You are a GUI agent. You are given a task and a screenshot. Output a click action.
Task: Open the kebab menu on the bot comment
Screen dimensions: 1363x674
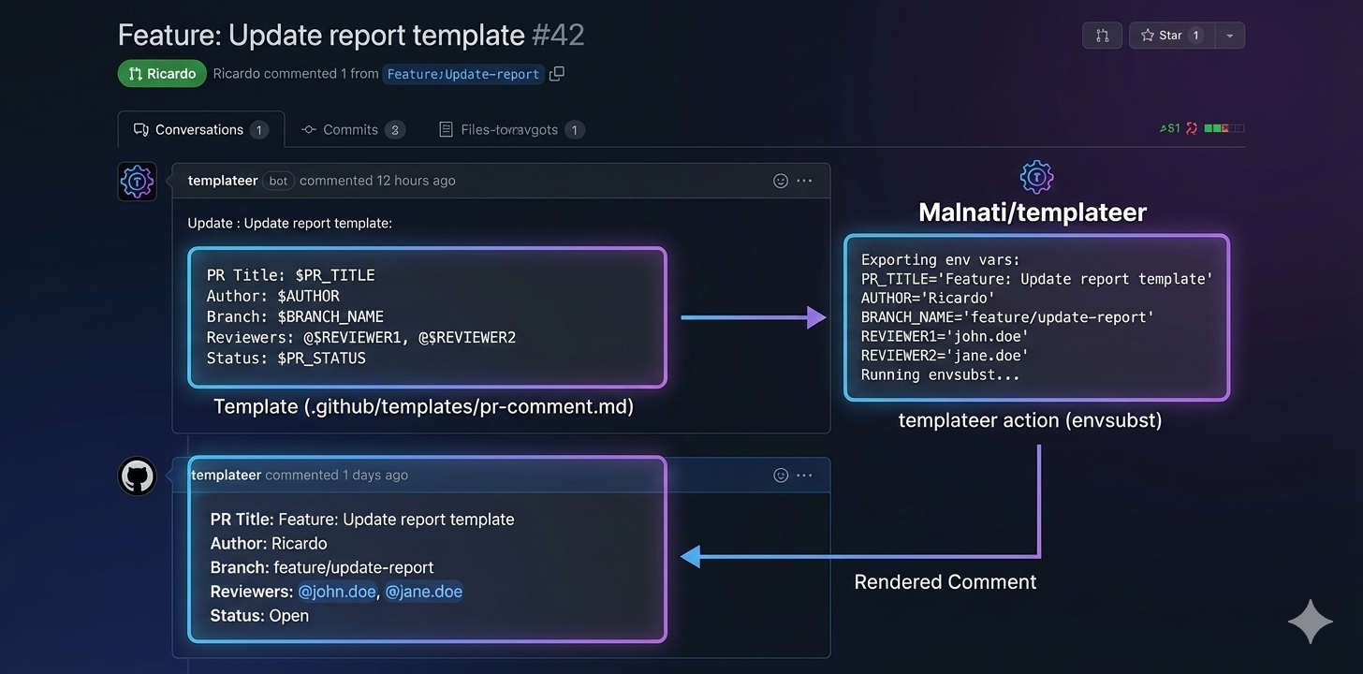[804, 181]
